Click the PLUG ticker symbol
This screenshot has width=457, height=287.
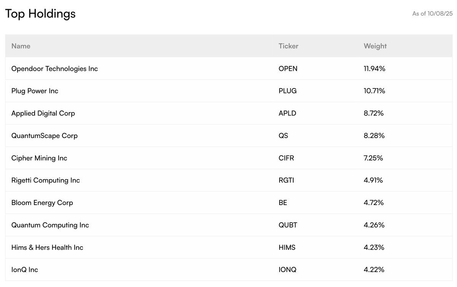coord(288,91)
